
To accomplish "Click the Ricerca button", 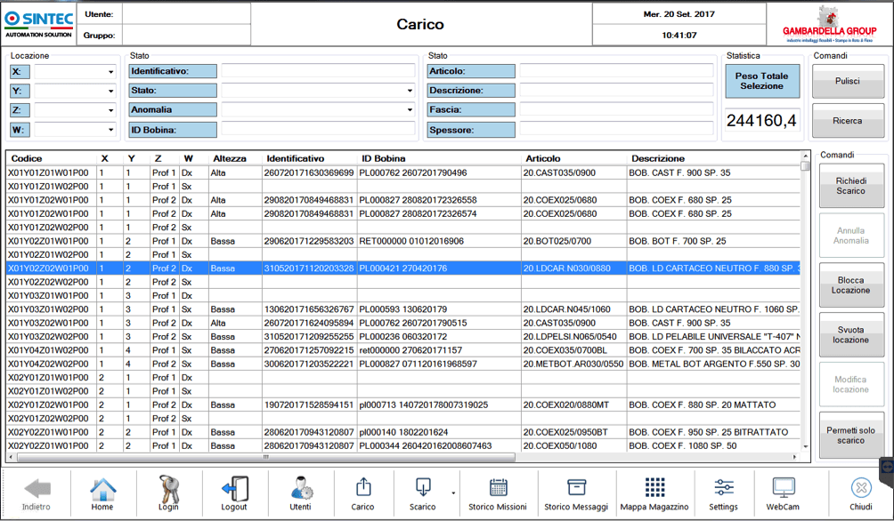I will click(848, 121).
